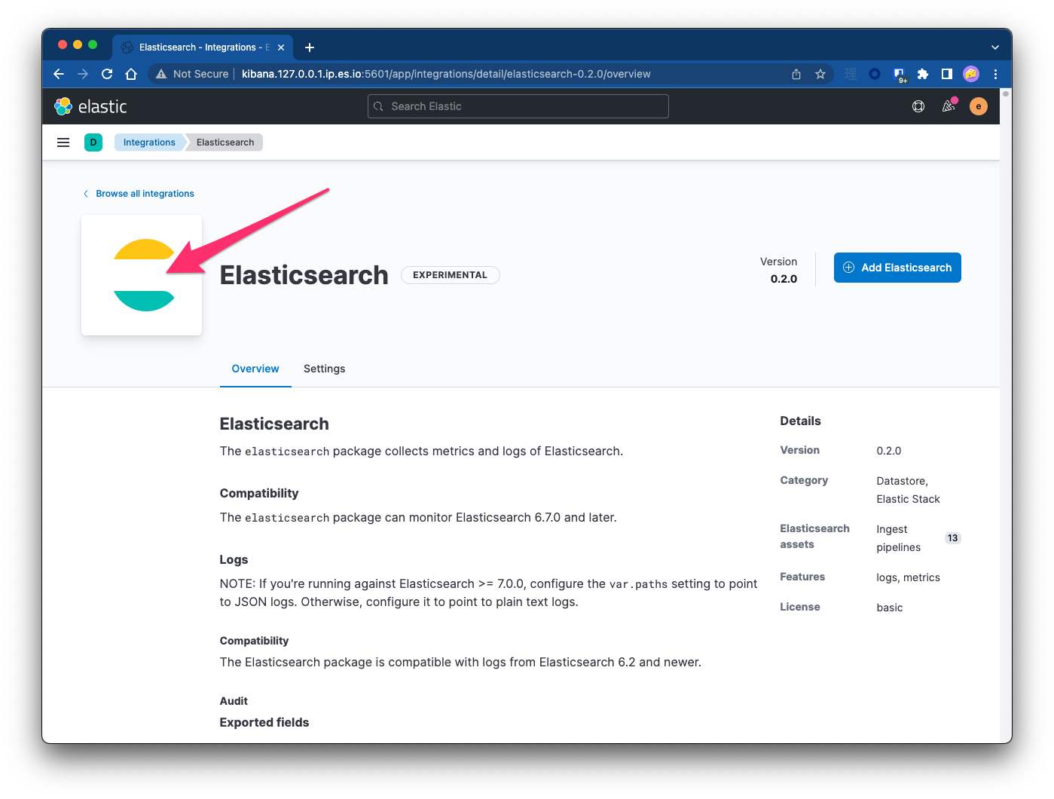Select the Elasticsearch Integrations browser tab
Image resolution: width=1054 pixels, height=799 pixels.
[203, 47]
